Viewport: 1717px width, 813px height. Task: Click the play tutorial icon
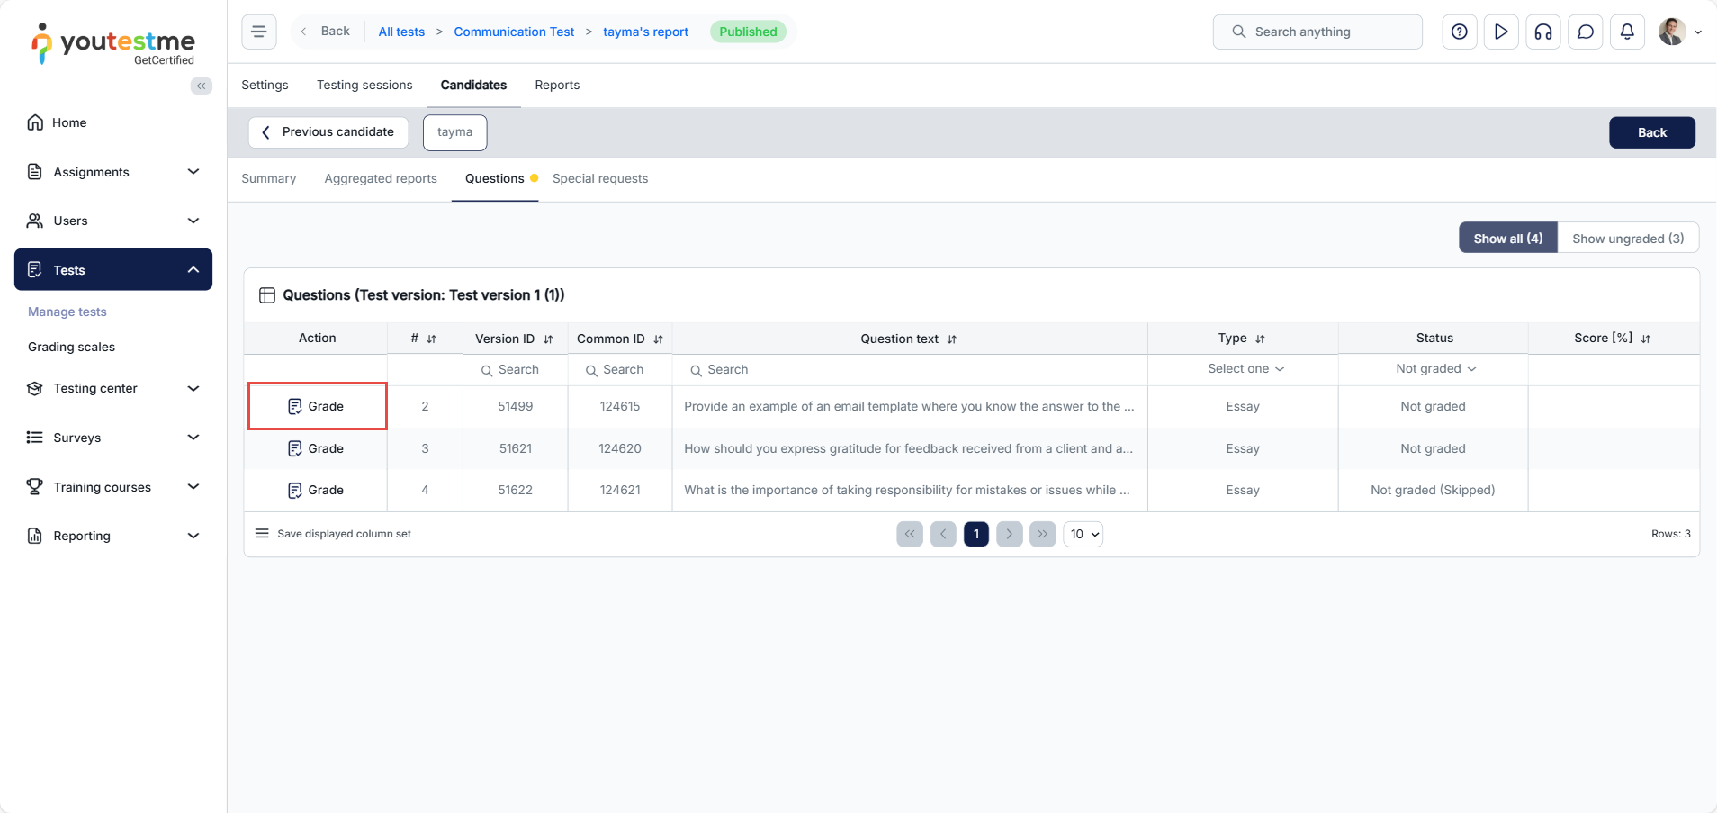pyautogui.click(x=1500, y=32)
